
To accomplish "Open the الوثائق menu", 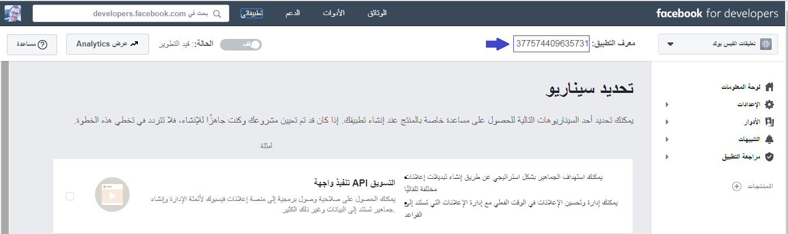I will click(x=377, y=13).
